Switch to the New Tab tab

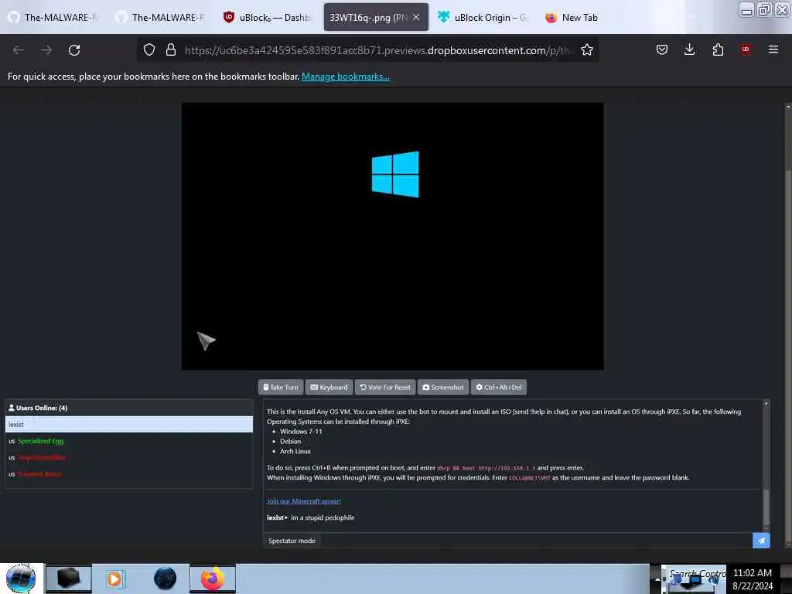[x=579, y=17]
